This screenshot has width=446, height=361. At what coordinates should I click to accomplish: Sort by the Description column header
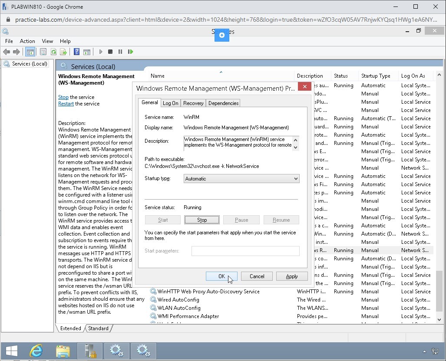(x=312, y=76)
